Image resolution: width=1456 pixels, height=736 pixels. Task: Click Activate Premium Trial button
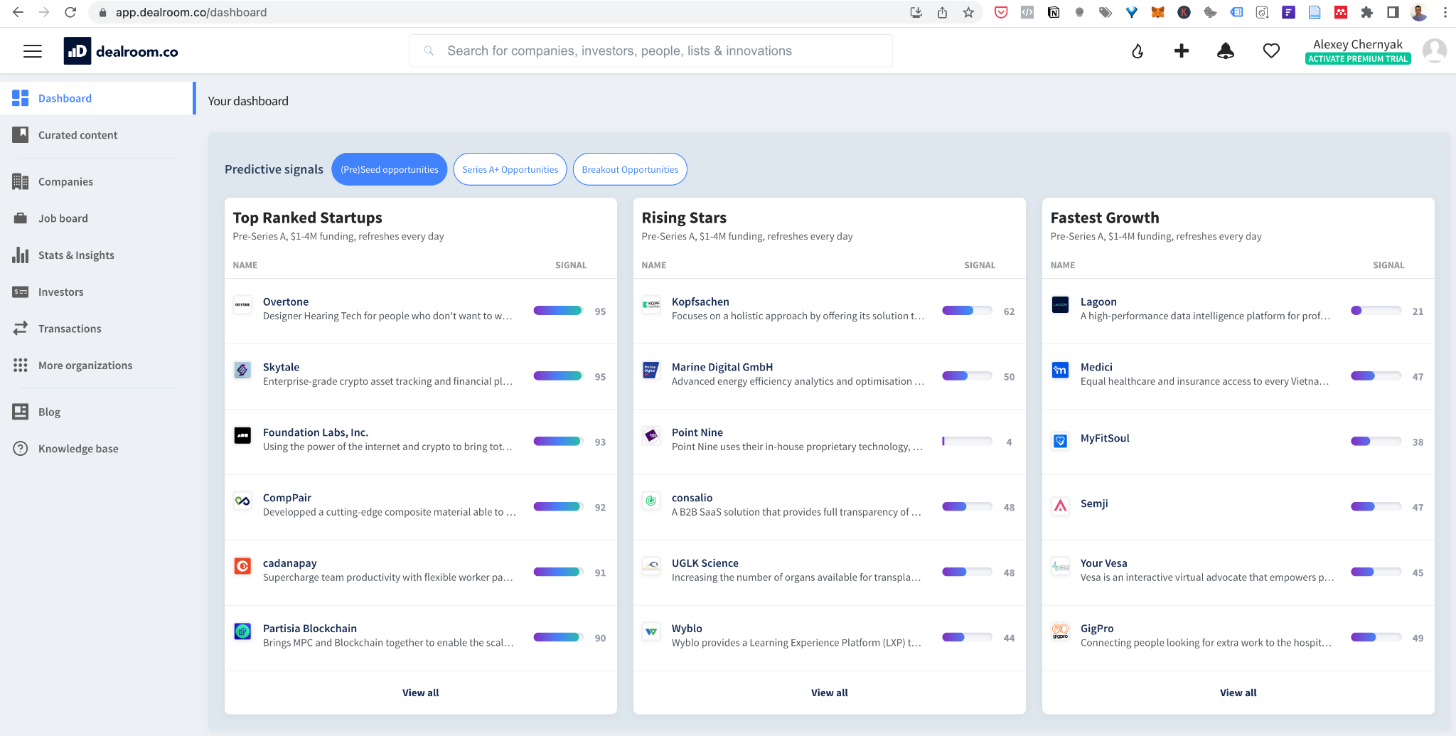(x=1357, y=59)
